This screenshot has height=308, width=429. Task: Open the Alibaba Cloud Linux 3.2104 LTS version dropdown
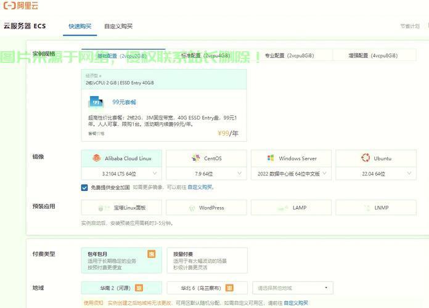[x=121, y=174]
